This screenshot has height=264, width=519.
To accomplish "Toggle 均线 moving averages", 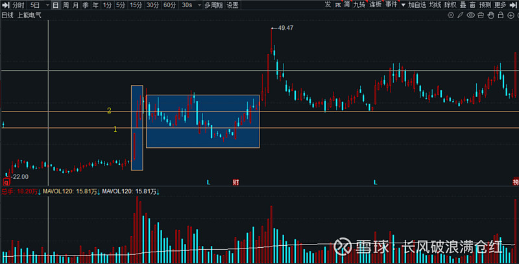I will coord(435,5).
